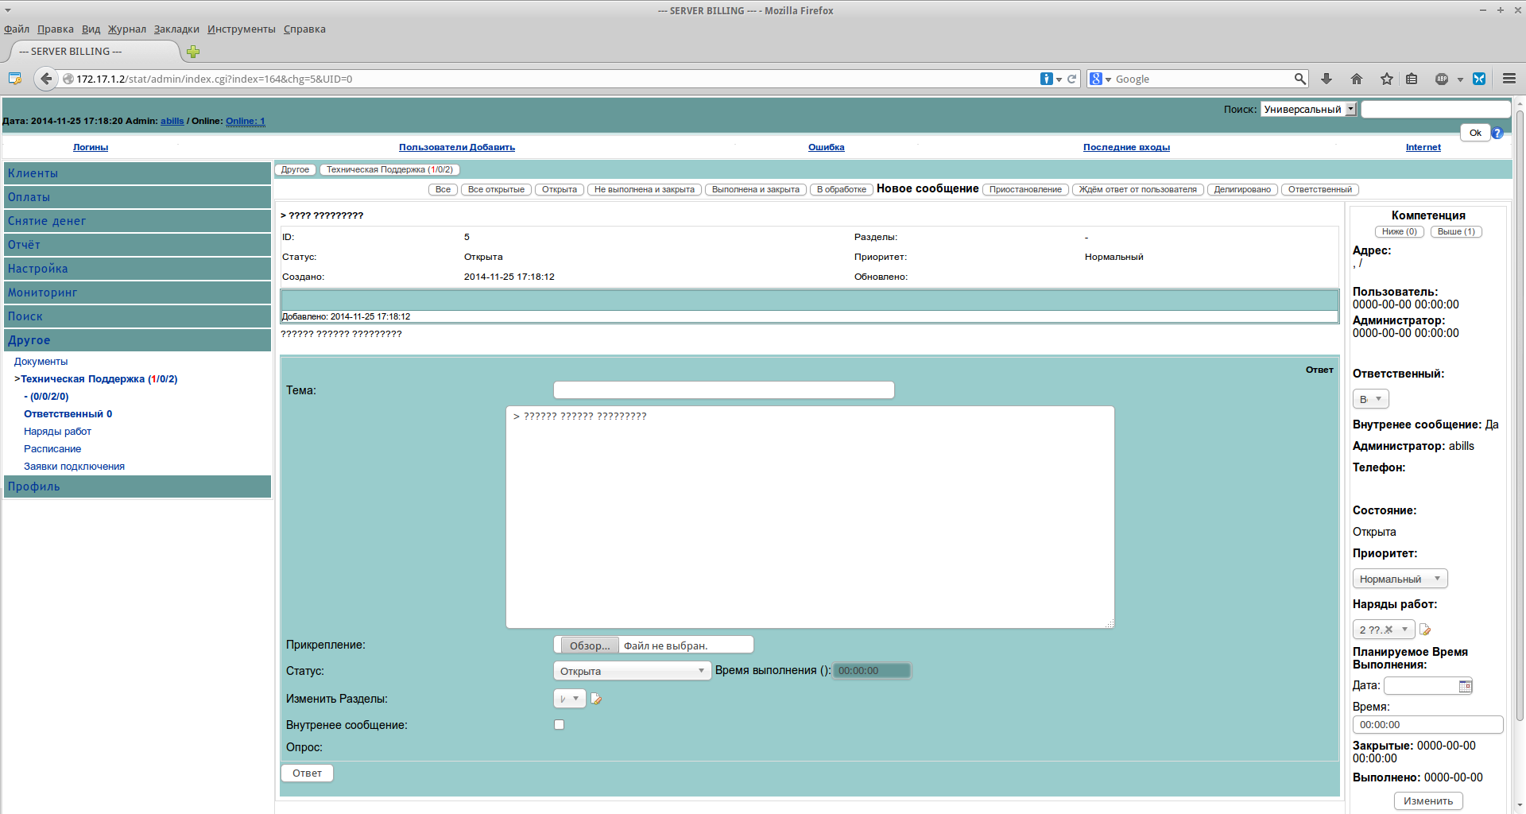Screen dimensions: 1526x814
Task: Click the leftmost browser toolbar icon
Action: click(14, 79)
